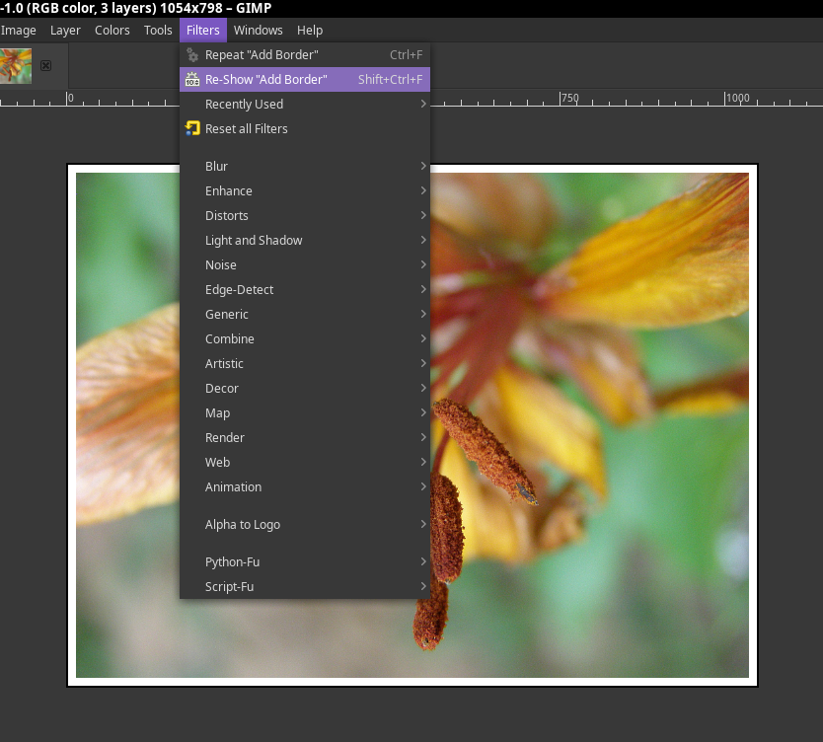Screen dimensions: 823x742
Task: Open the Colors menu
Action: pyautogui.click(x=112, y=30)
